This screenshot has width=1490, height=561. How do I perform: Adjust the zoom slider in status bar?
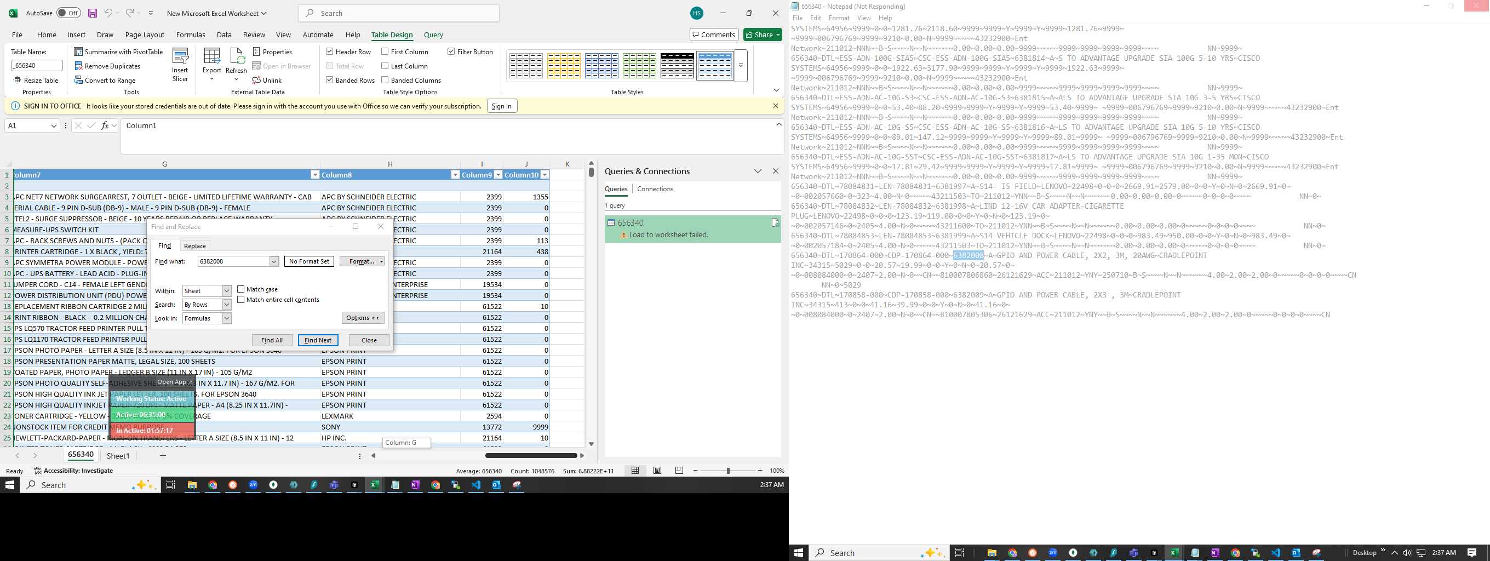click(x=728, y=471)
